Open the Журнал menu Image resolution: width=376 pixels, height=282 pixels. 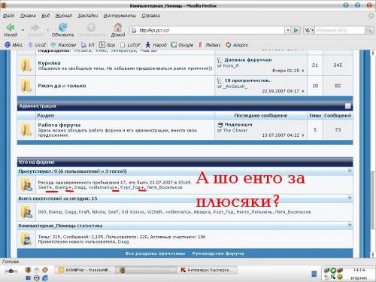tap(63, 16)
